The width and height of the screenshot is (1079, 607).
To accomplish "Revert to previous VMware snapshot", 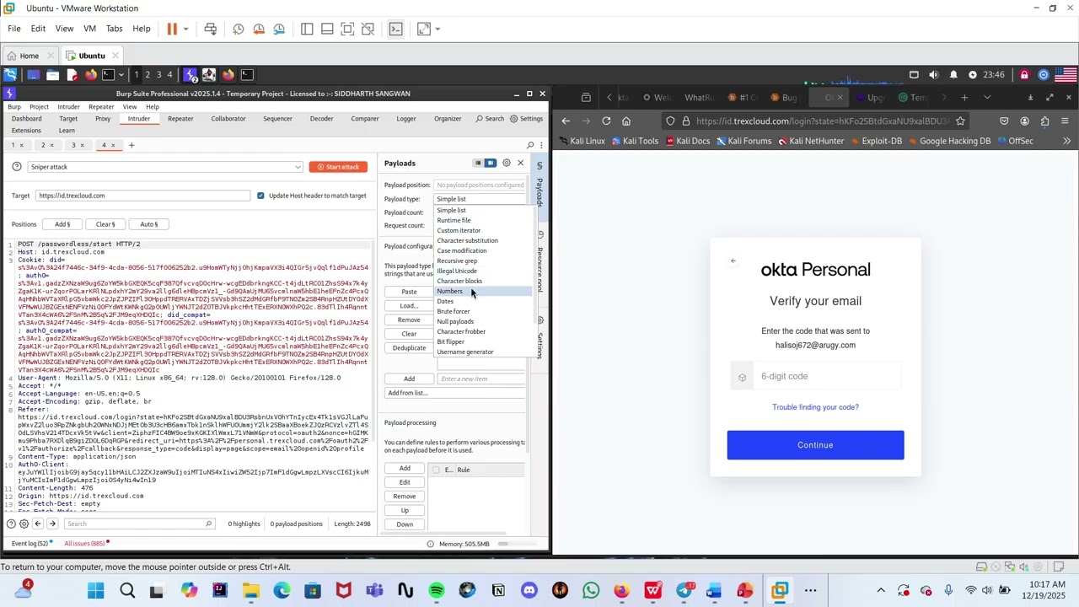I will pyautogui.click(x=259, y=29).
